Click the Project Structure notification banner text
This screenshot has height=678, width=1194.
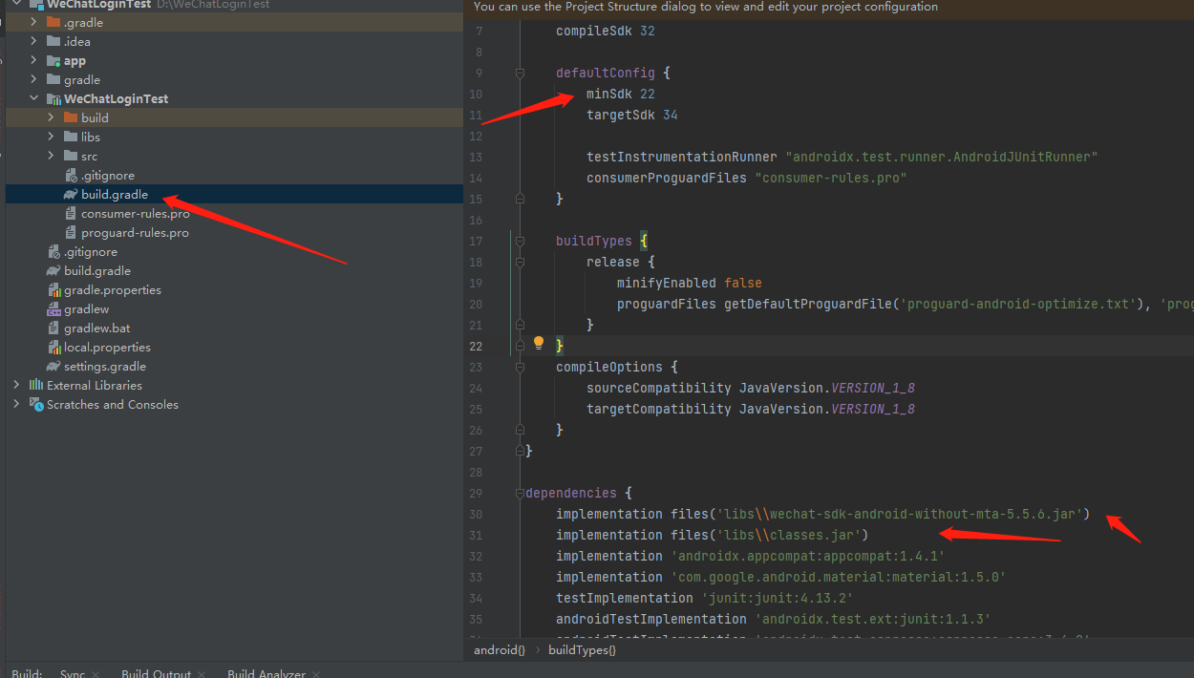point(706,7)
